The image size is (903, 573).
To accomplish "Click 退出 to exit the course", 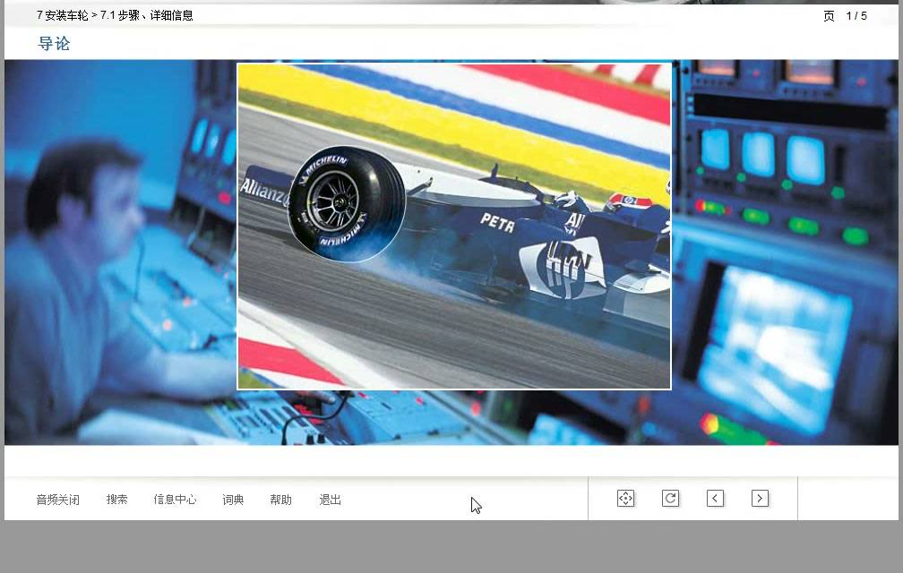I will click(x=330, y=500).
